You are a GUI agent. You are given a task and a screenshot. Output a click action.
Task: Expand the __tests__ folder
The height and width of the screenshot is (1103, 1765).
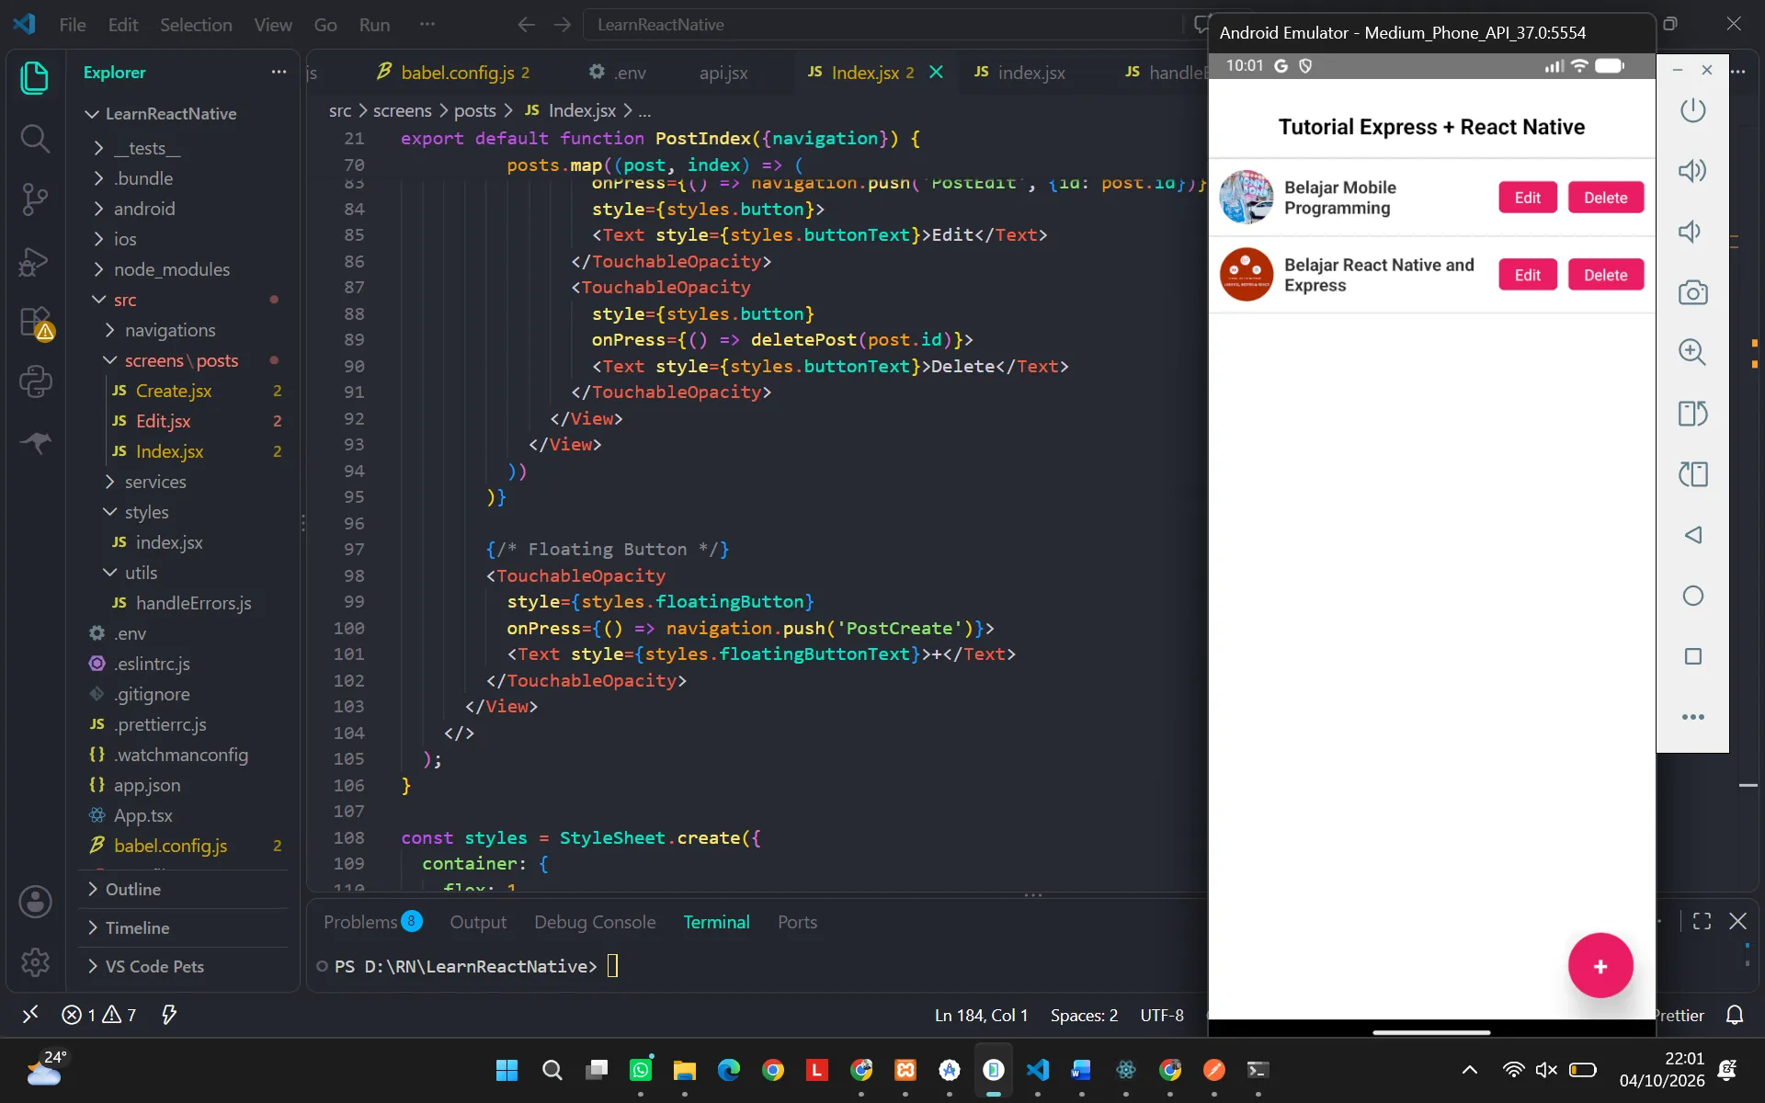[147, 148]
